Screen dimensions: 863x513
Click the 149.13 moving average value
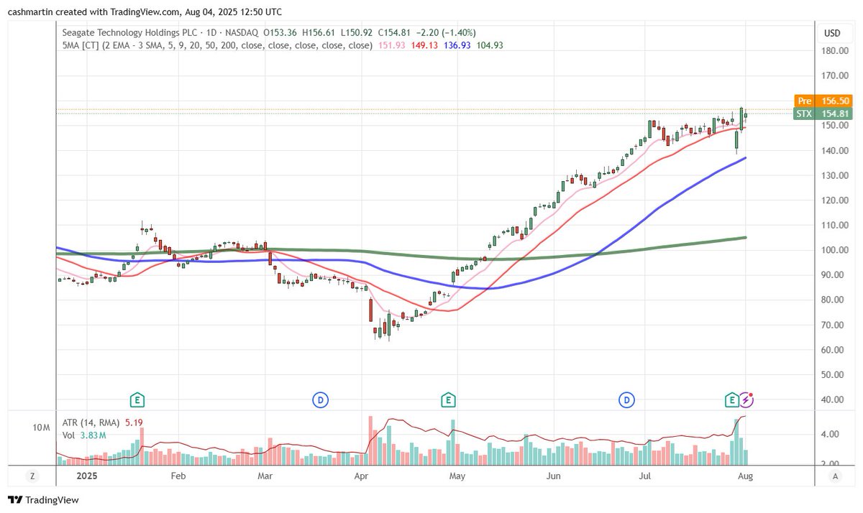tap(425, 45)
